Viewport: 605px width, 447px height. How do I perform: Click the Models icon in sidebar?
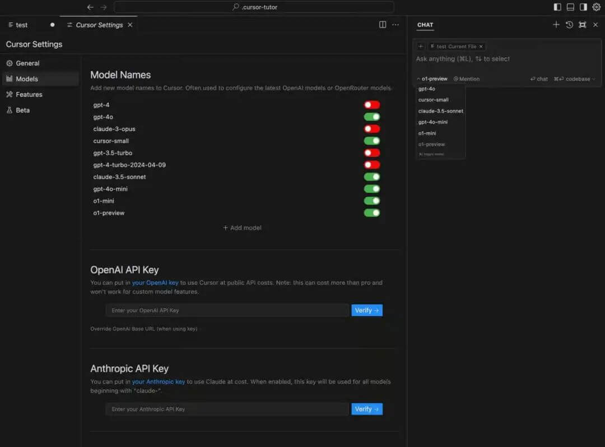tap(10, 78)
